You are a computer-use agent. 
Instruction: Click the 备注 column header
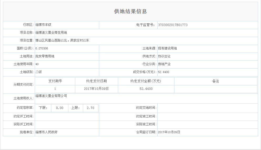coord(215,81)
